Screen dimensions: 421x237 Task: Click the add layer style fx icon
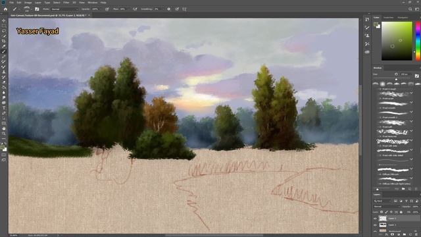[x=387, y=234]
